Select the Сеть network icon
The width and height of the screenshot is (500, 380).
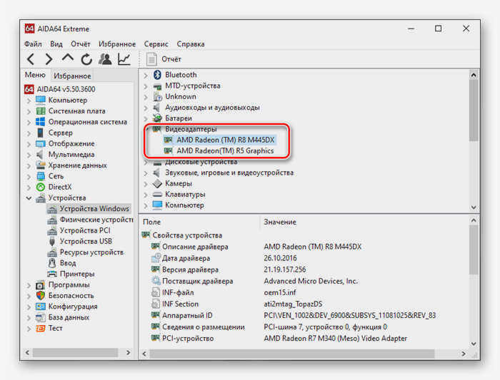(x=41, y=176)
